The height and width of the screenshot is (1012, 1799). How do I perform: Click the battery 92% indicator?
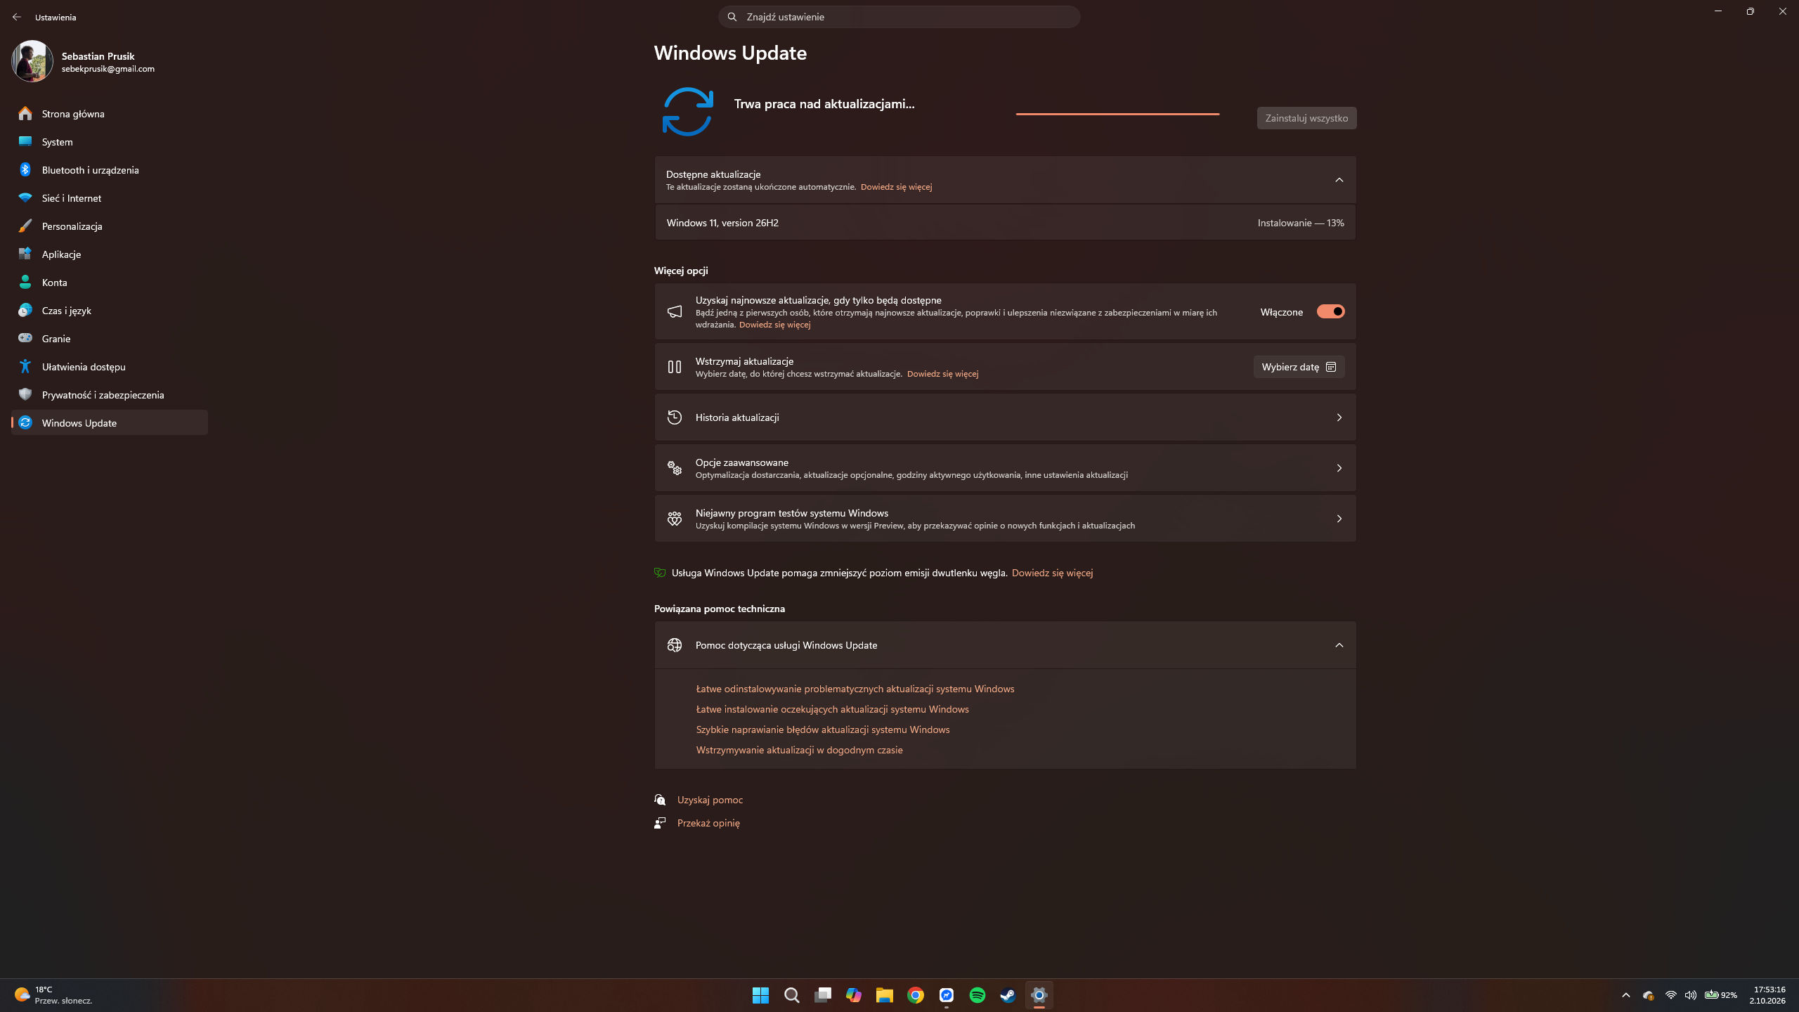[1720, 995]
